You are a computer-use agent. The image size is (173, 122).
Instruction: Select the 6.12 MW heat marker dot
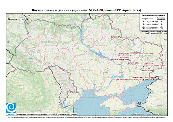[140, 70]
